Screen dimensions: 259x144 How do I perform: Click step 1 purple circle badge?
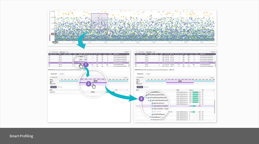point(86,65)
